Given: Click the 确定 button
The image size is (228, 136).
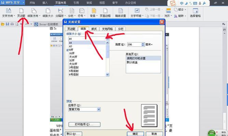Looking at the screenshot, I should [x=135, y=134].
